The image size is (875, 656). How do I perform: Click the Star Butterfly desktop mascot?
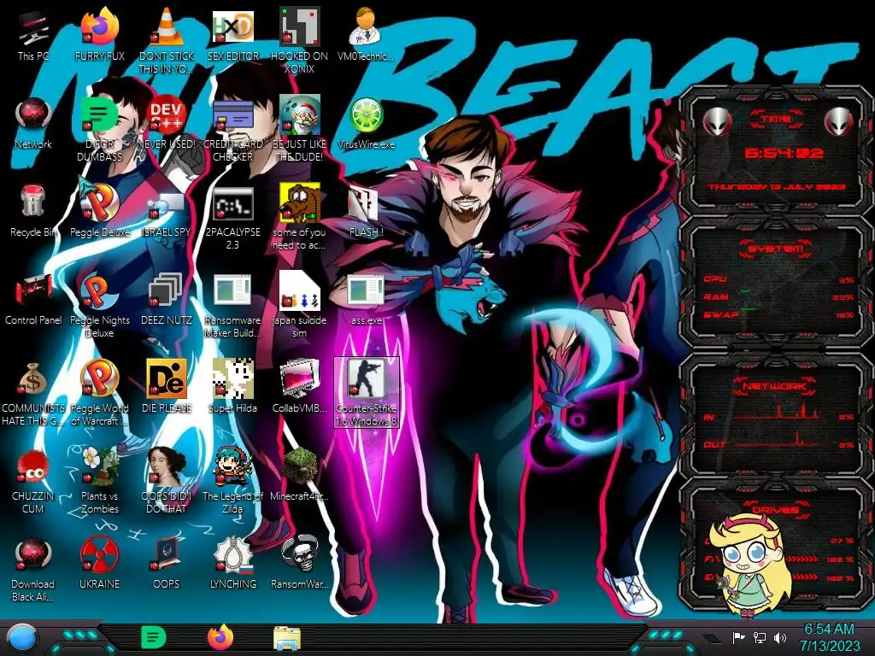[750, 565]
